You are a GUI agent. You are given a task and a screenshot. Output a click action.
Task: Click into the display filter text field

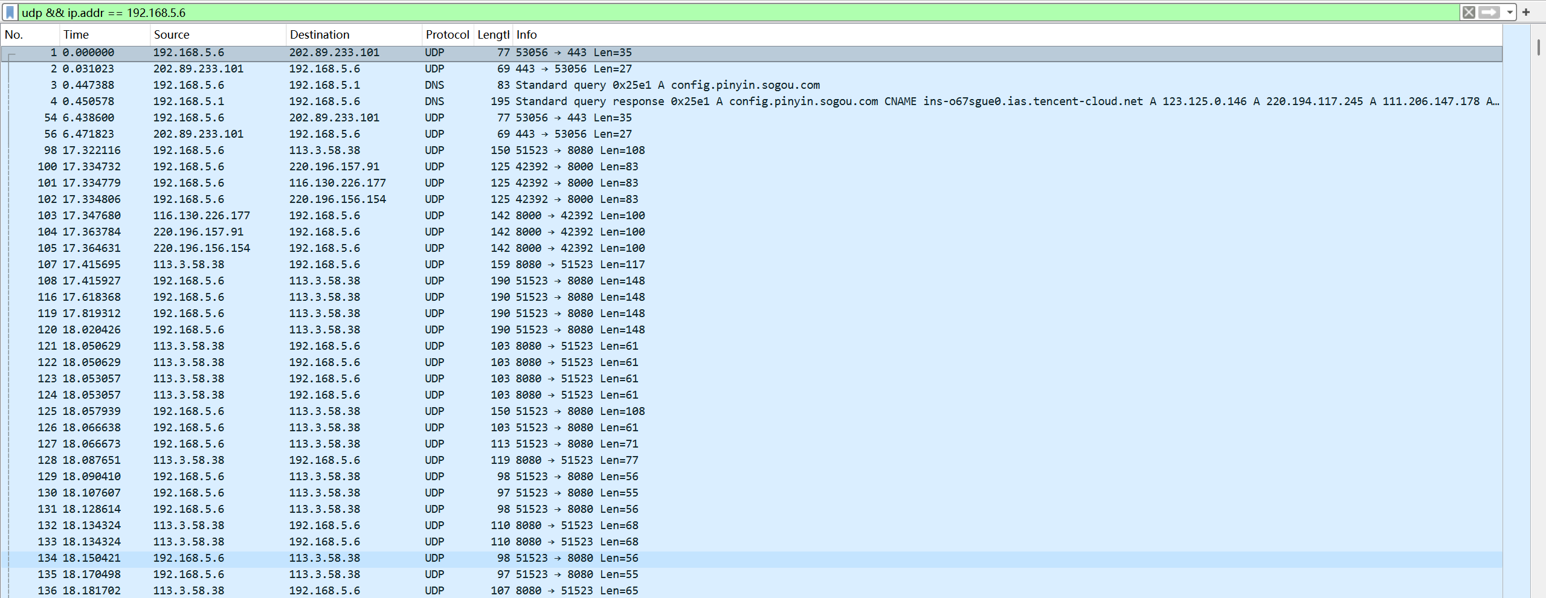click(x=737, y=13)
